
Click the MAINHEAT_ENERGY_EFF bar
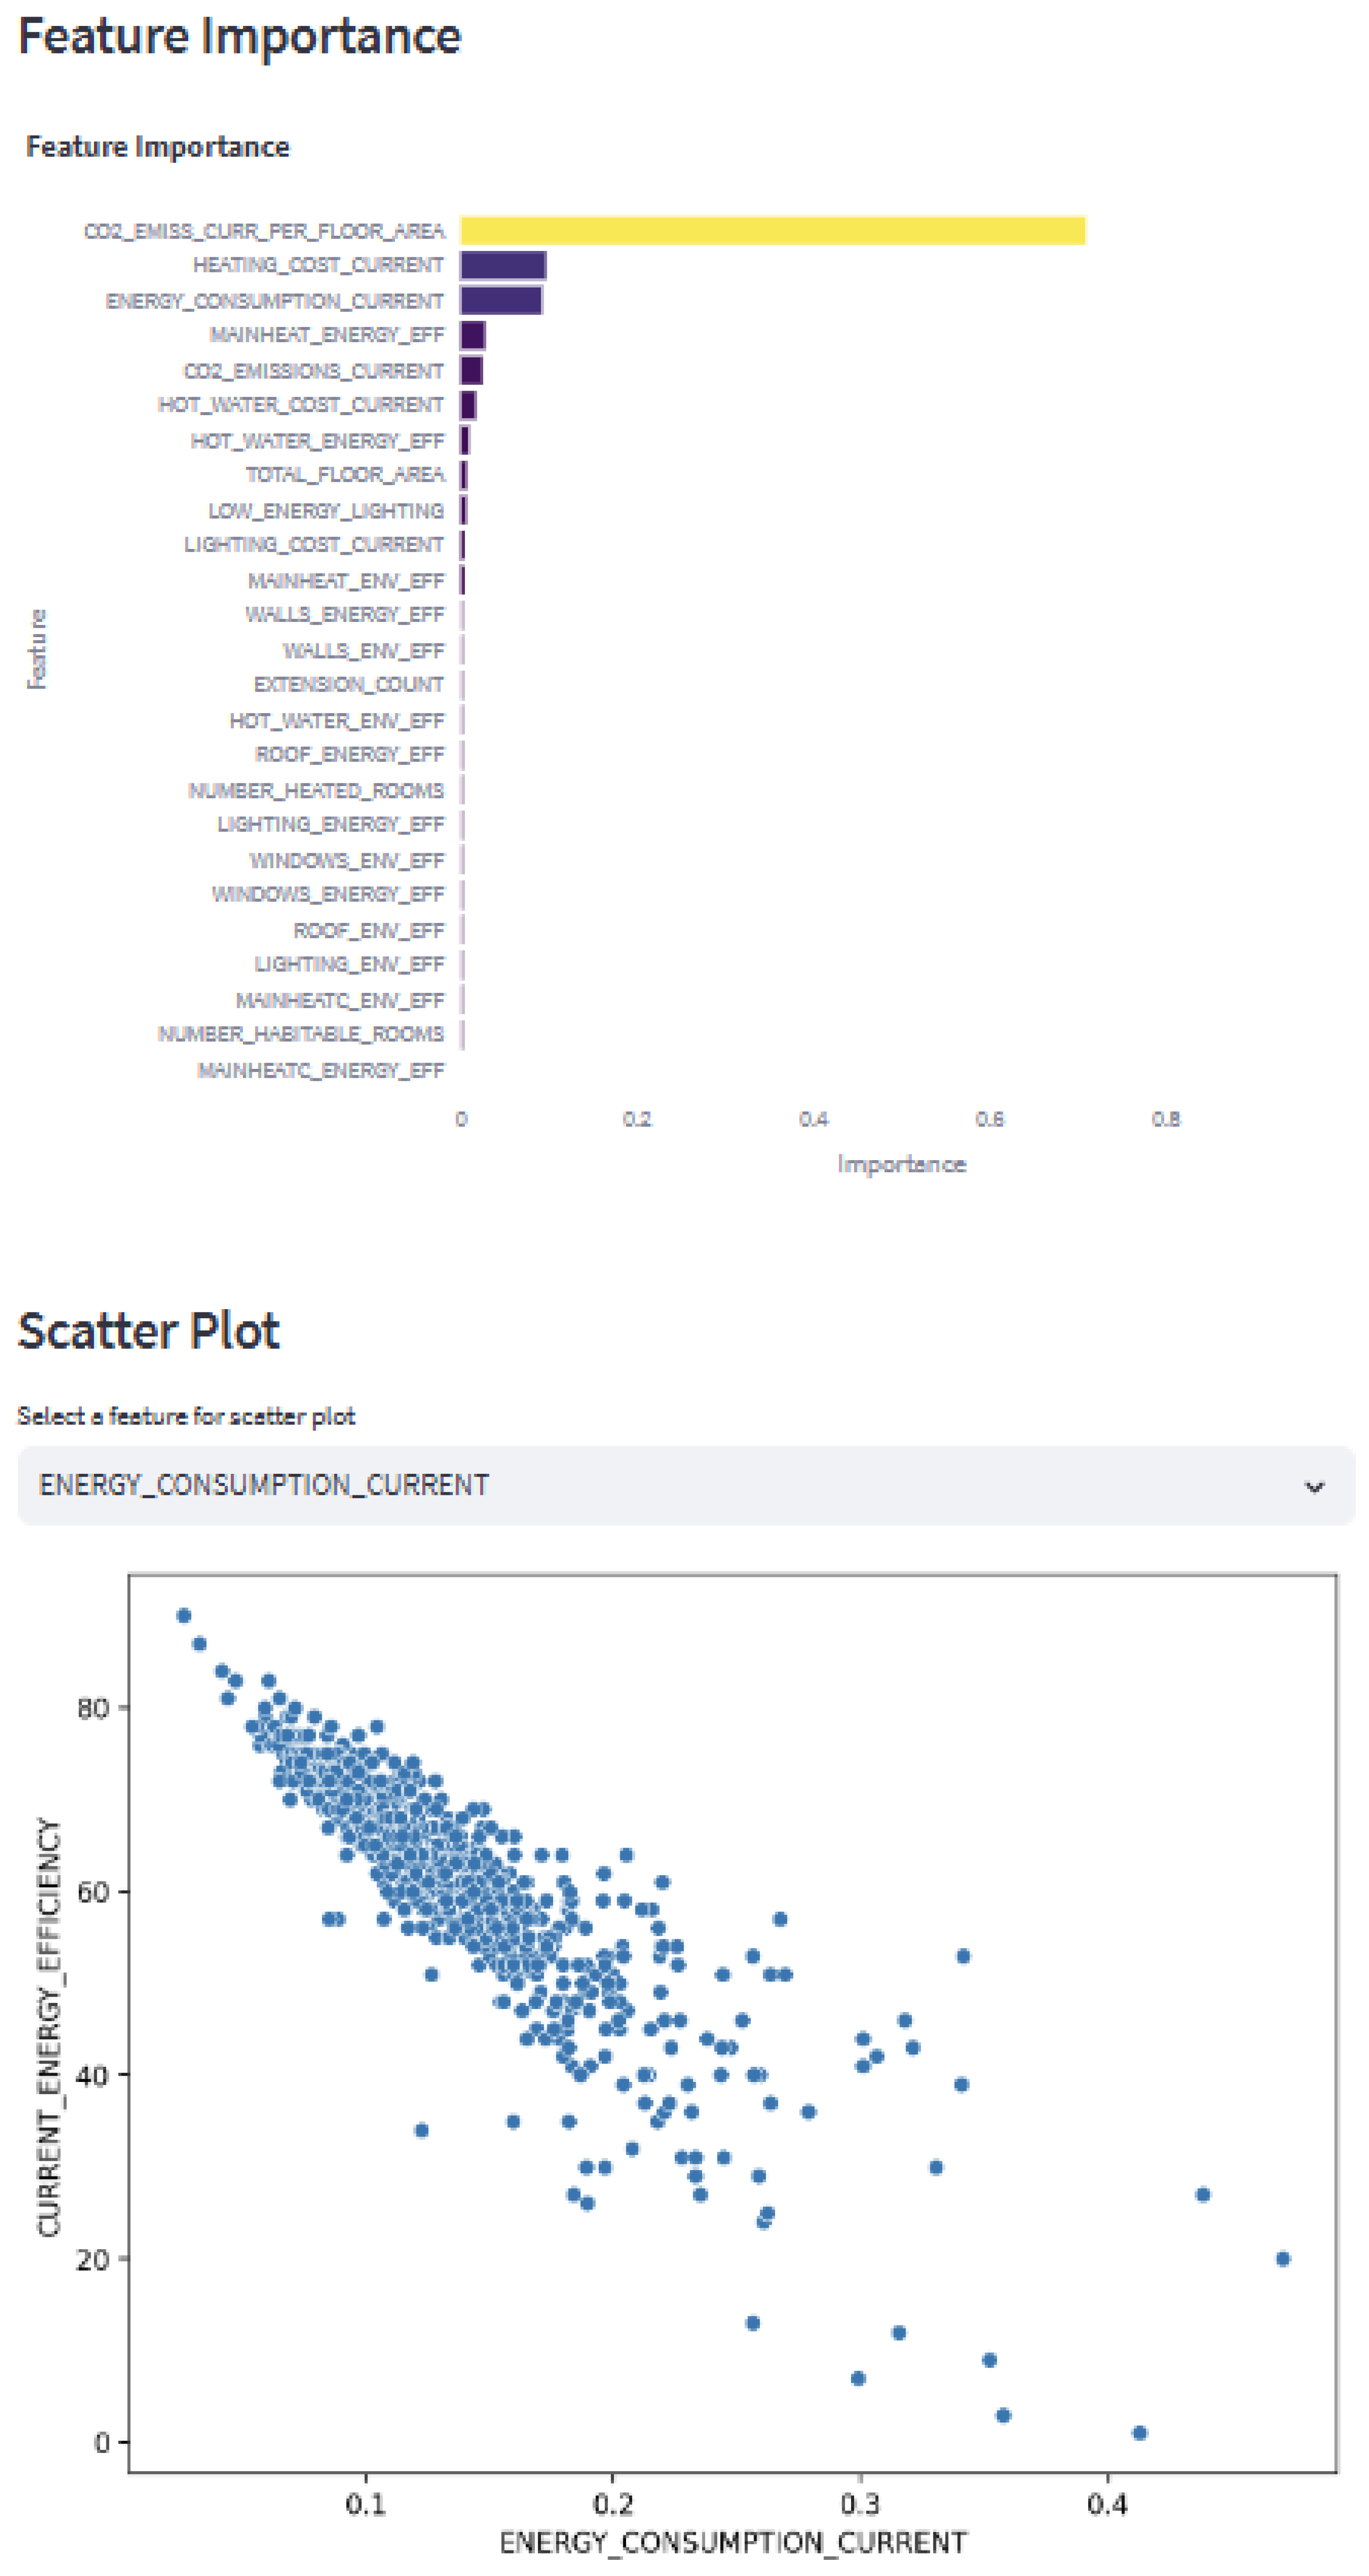pos(473,335)
